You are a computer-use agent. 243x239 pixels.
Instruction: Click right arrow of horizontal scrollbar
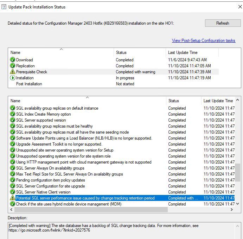(232, 209)
